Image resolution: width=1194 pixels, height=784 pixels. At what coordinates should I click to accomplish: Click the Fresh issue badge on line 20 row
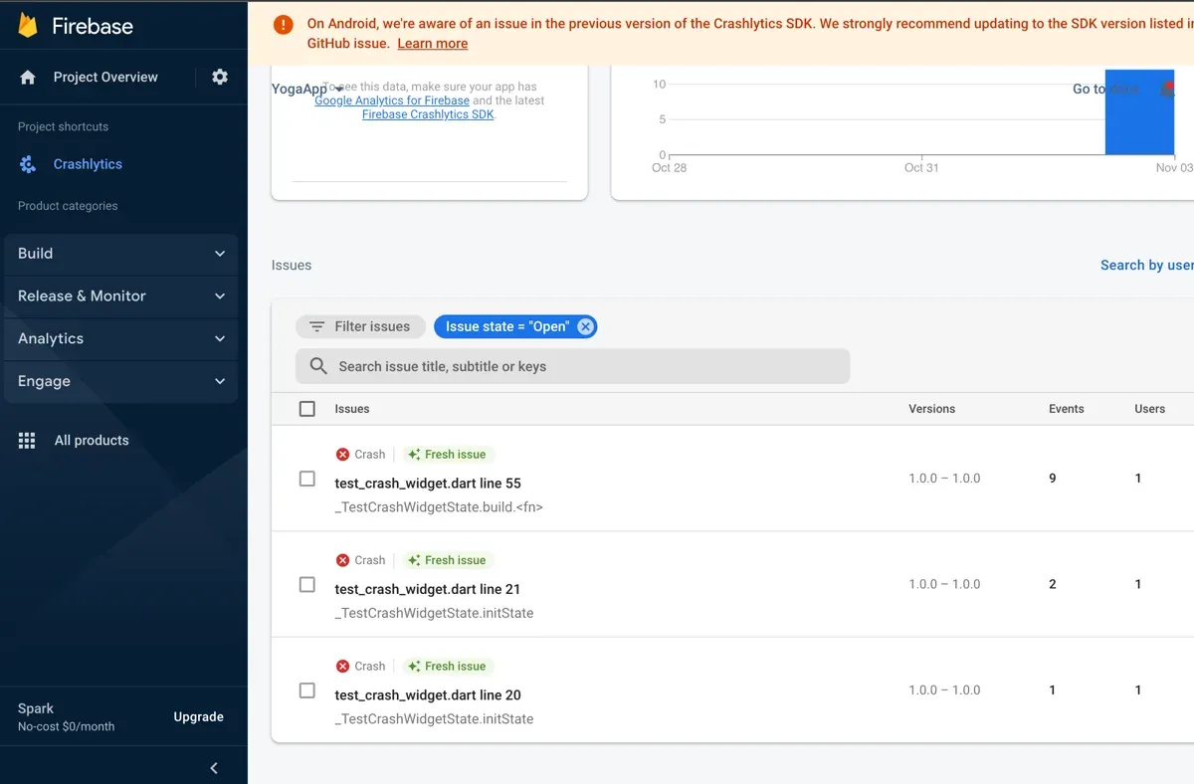[x=447, y=666]
